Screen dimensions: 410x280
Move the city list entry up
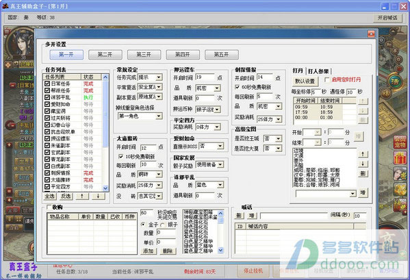363,154
